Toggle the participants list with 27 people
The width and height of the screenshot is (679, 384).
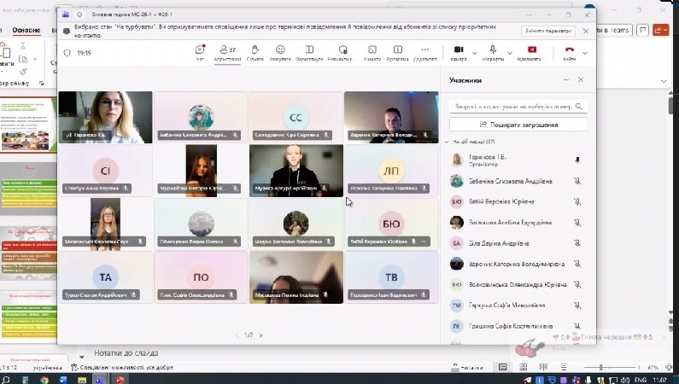pyautogui.click(x=227, y=53)
